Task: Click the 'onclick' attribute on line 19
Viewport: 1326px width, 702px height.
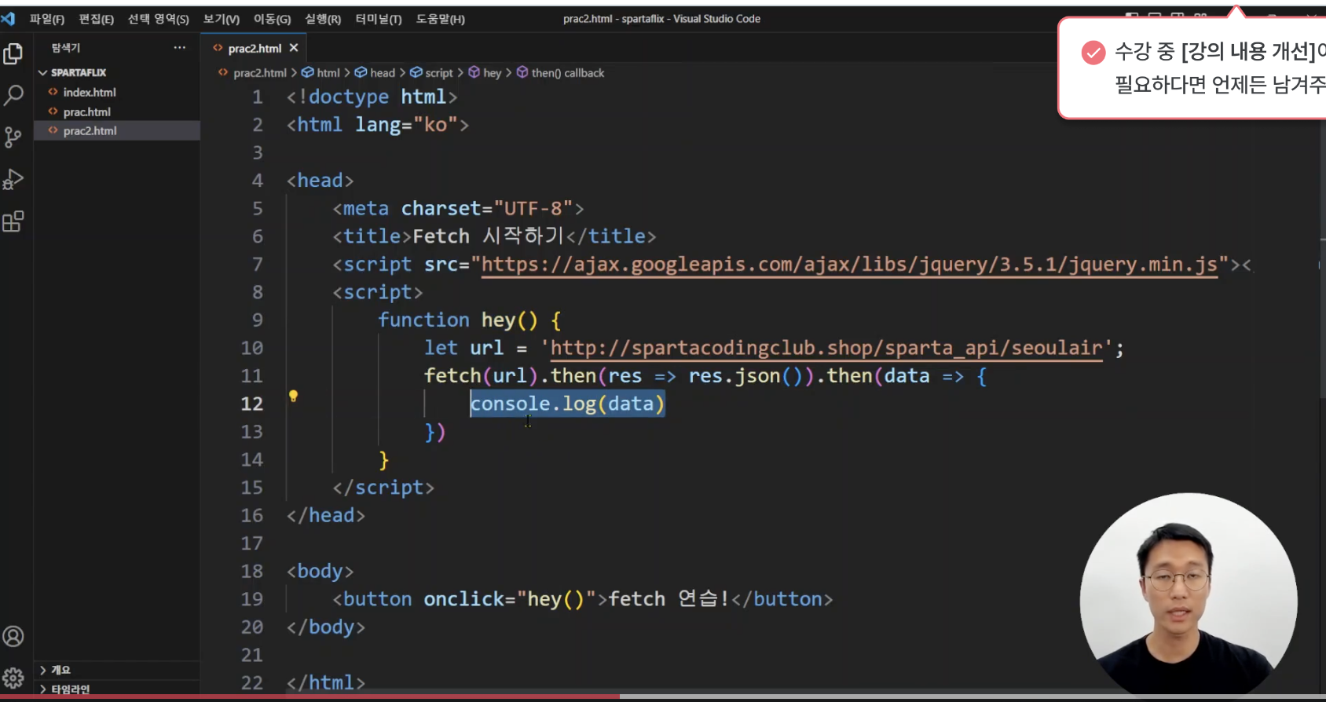Action: [463, 599]
